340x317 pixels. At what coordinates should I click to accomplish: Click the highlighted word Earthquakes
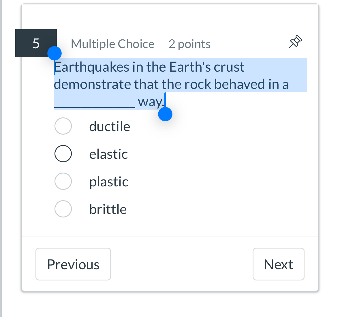click(x=92, y=67)
